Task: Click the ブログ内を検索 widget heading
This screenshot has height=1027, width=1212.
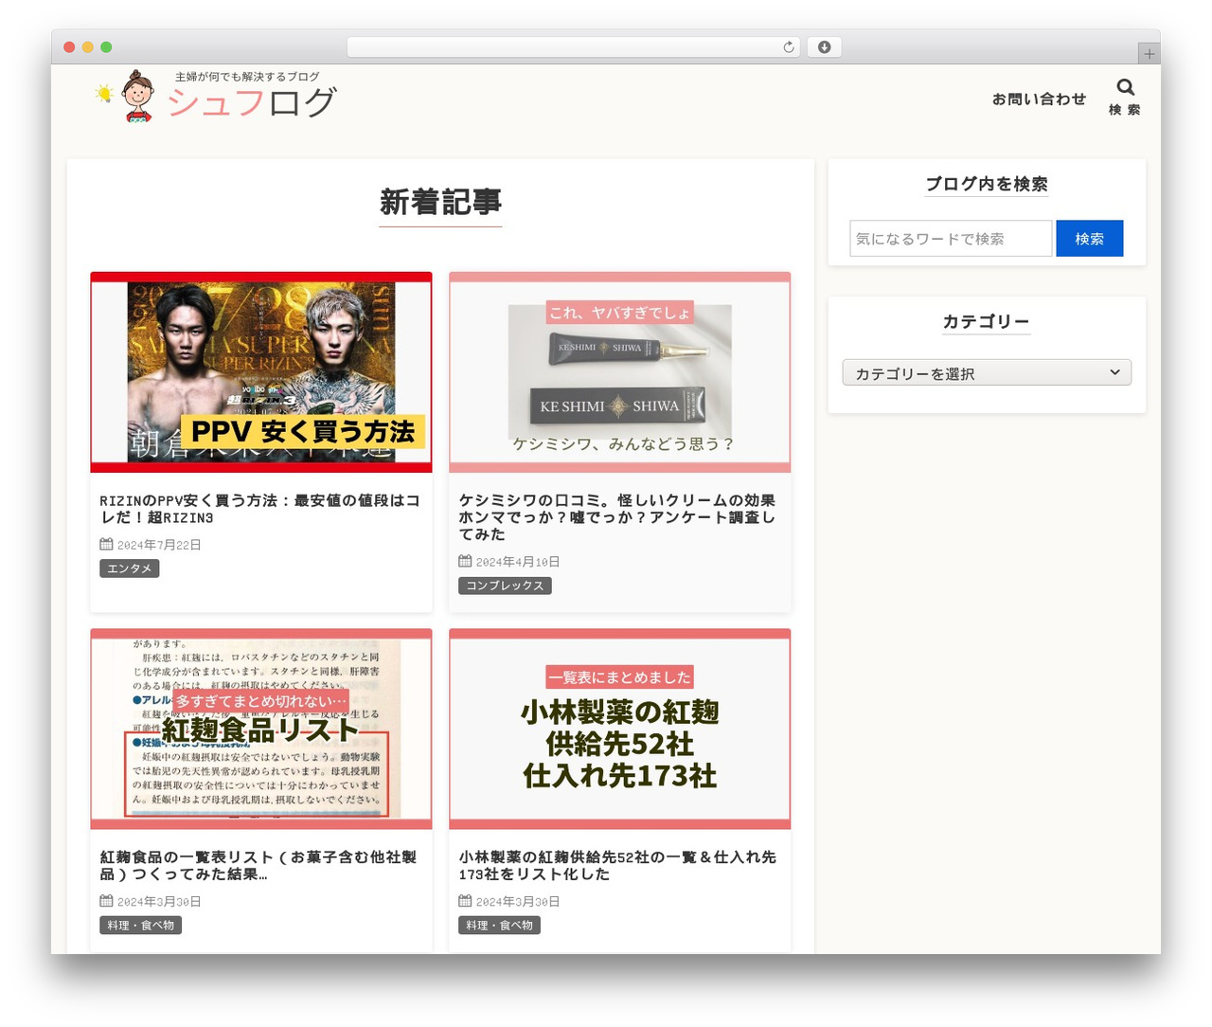Action: click(x=987, y=184)
